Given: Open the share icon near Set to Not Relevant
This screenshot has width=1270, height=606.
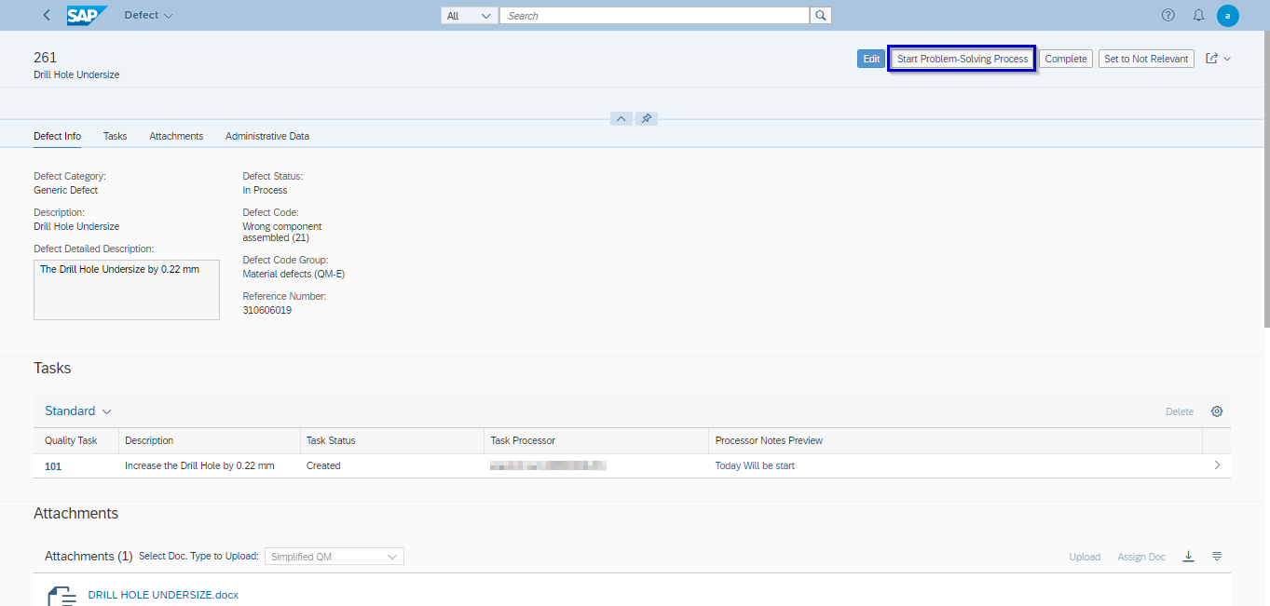Looking at the screenshot, I should tap(1213, 58).
